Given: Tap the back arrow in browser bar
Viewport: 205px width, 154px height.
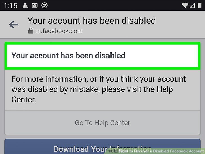Looking at the screenshot, I should tap(14, 25).
